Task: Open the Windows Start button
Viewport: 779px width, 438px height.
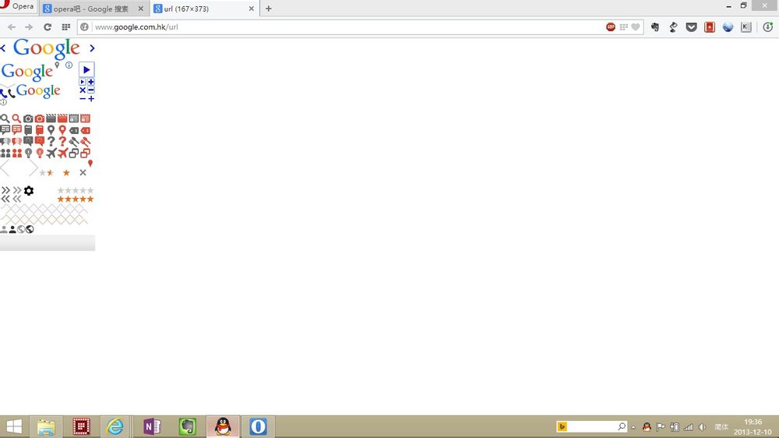Action: coord(14,426)
